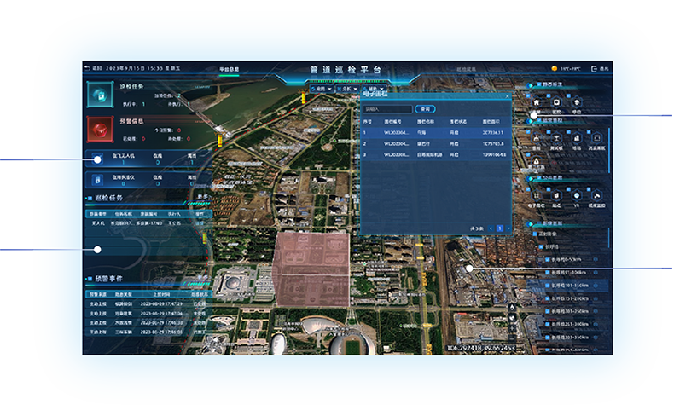Click the 学校 school layer icon
The image size is (674, 416).
click(x=578, y=102)
